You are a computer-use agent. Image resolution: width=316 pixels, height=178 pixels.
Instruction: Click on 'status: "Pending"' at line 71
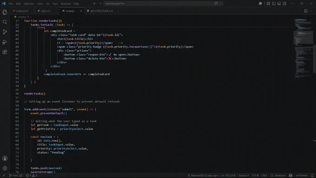click(51, 152)
